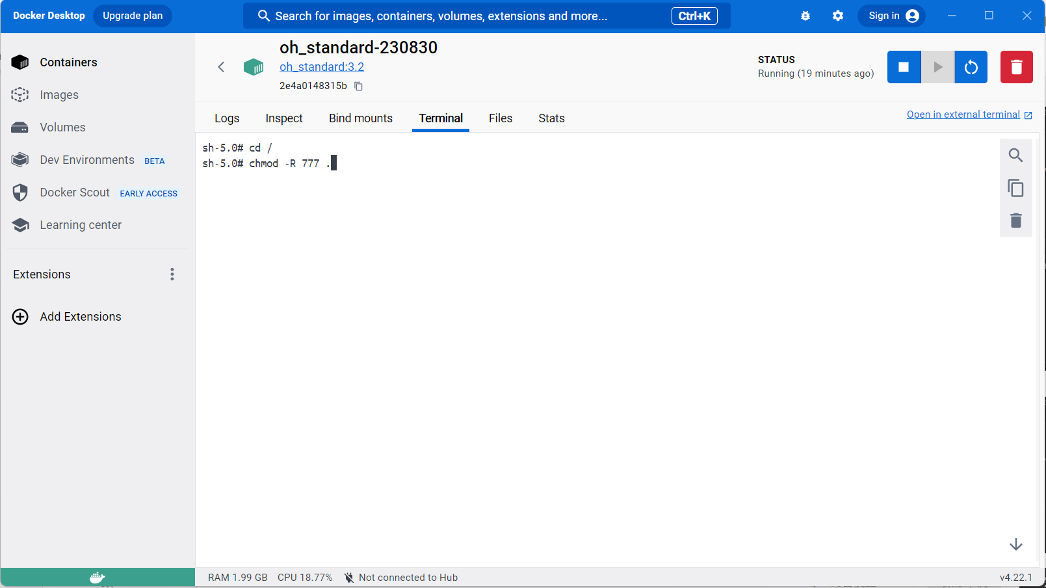Screen dimensions: 1046x588
Task: Click the search magnifier in top bar
Action: click(x=263, y=16)
